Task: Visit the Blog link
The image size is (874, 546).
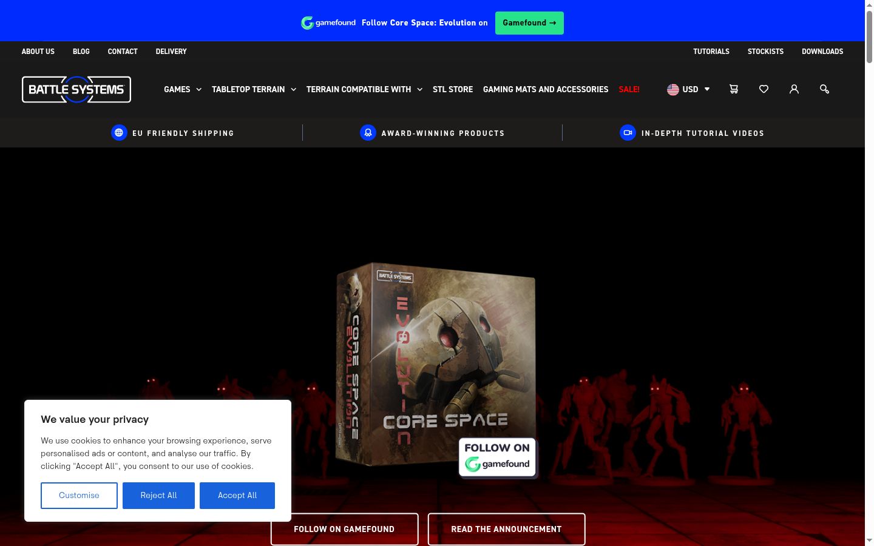Action: (81, 52)
